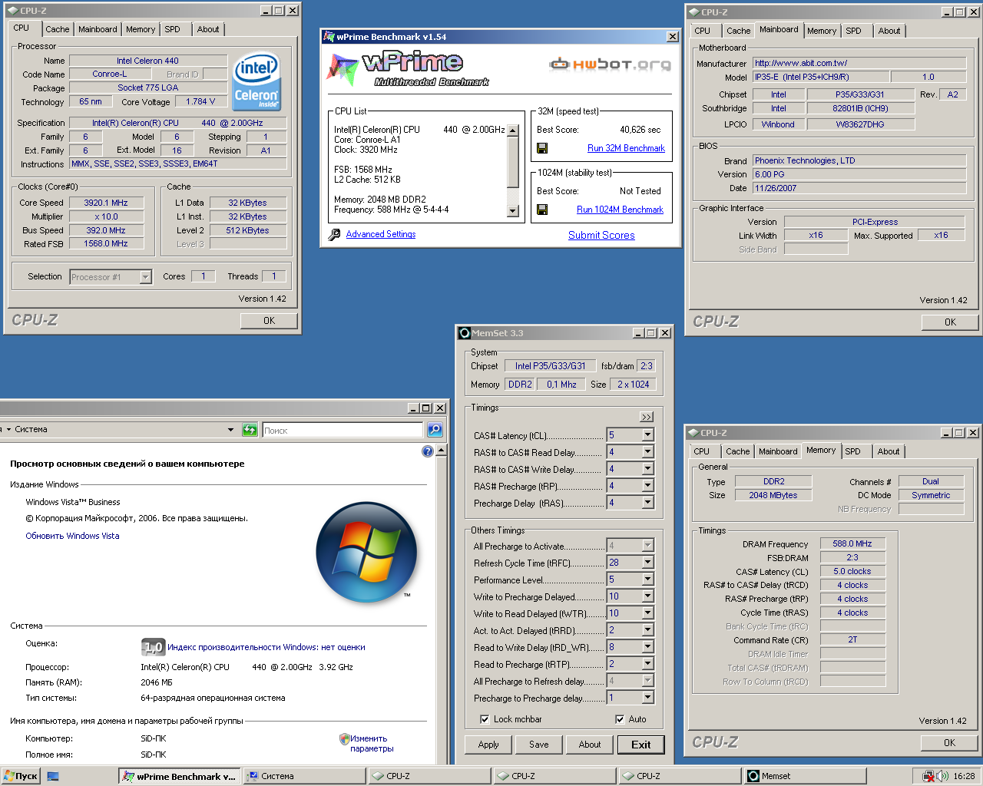The image size is (983, 786).
Task: Open Memory tab in top-right CPU-Z
Action: pos(822,31)
